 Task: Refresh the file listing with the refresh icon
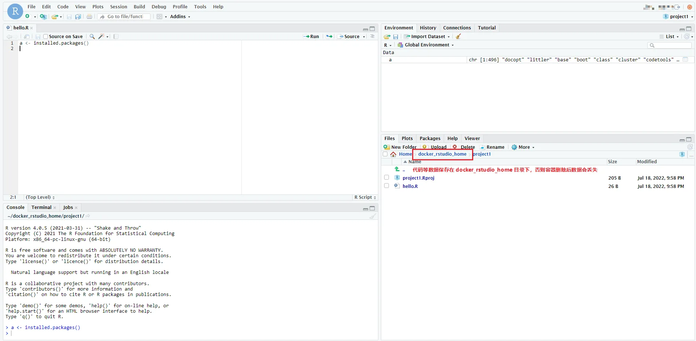point(690,147)
